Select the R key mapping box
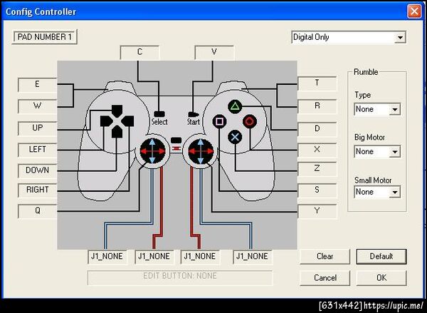The height and width of the screenshot is (313, 427). pos(317,106)
